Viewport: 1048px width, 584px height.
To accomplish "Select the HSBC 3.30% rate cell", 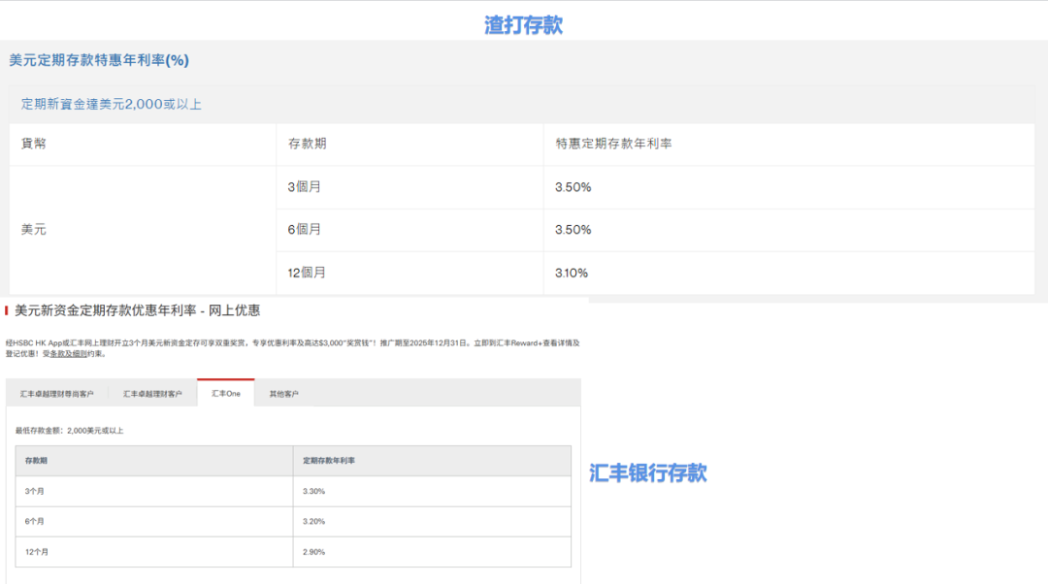I will click(x=314, y=491).
